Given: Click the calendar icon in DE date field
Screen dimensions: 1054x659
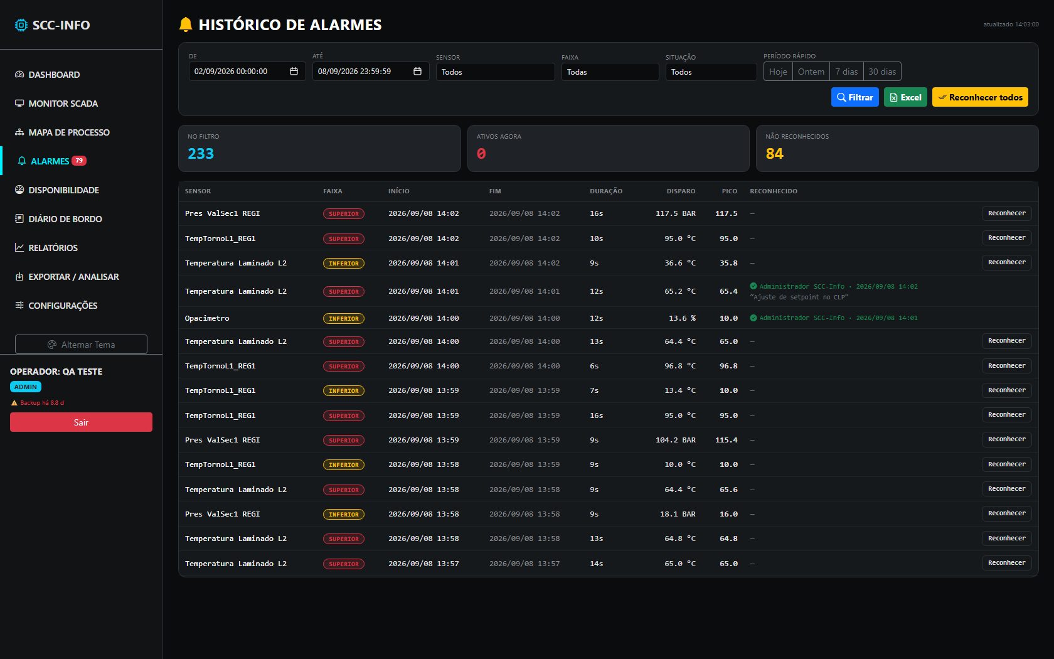Looking at the screenshot, I should [294, 71].
